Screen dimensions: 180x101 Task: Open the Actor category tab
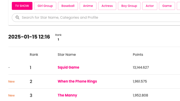click(150, 6)
